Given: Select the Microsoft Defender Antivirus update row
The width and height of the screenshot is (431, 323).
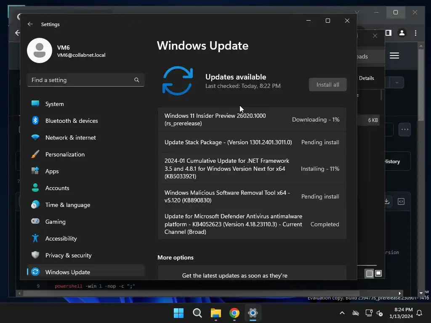Looking at the screenshot, I should tap(252, 224).
